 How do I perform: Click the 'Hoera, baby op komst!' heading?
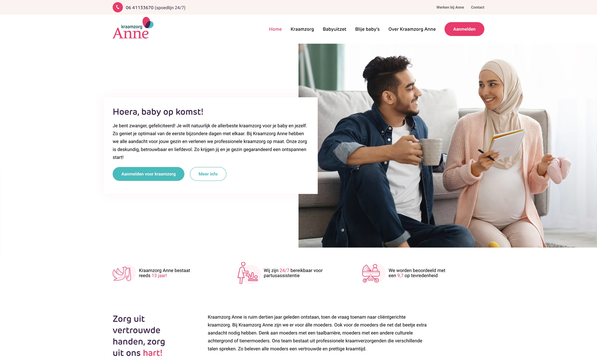click(x=158, y=112)
